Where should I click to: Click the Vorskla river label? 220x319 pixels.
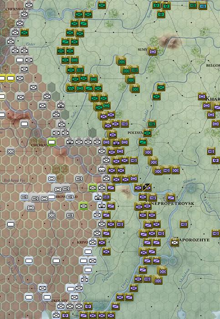pyautogui.click(x=146, y=116)
